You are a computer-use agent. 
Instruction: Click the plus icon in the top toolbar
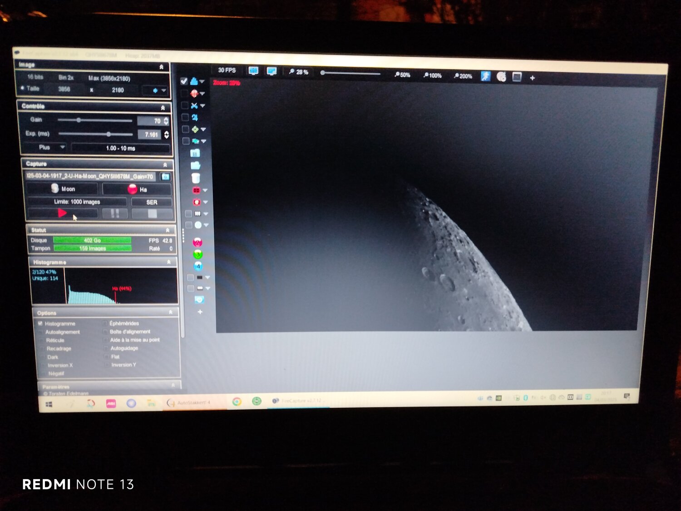click(x=532, y=78)
